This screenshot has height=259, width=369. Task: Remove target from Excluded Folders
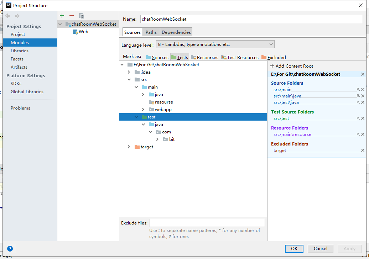pyautogui.click(x=363, y=150)
